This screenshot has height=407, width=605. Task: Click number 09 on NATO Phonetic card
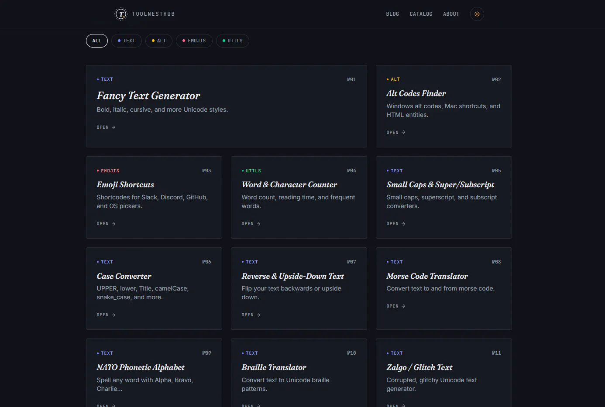click(207, 353)
